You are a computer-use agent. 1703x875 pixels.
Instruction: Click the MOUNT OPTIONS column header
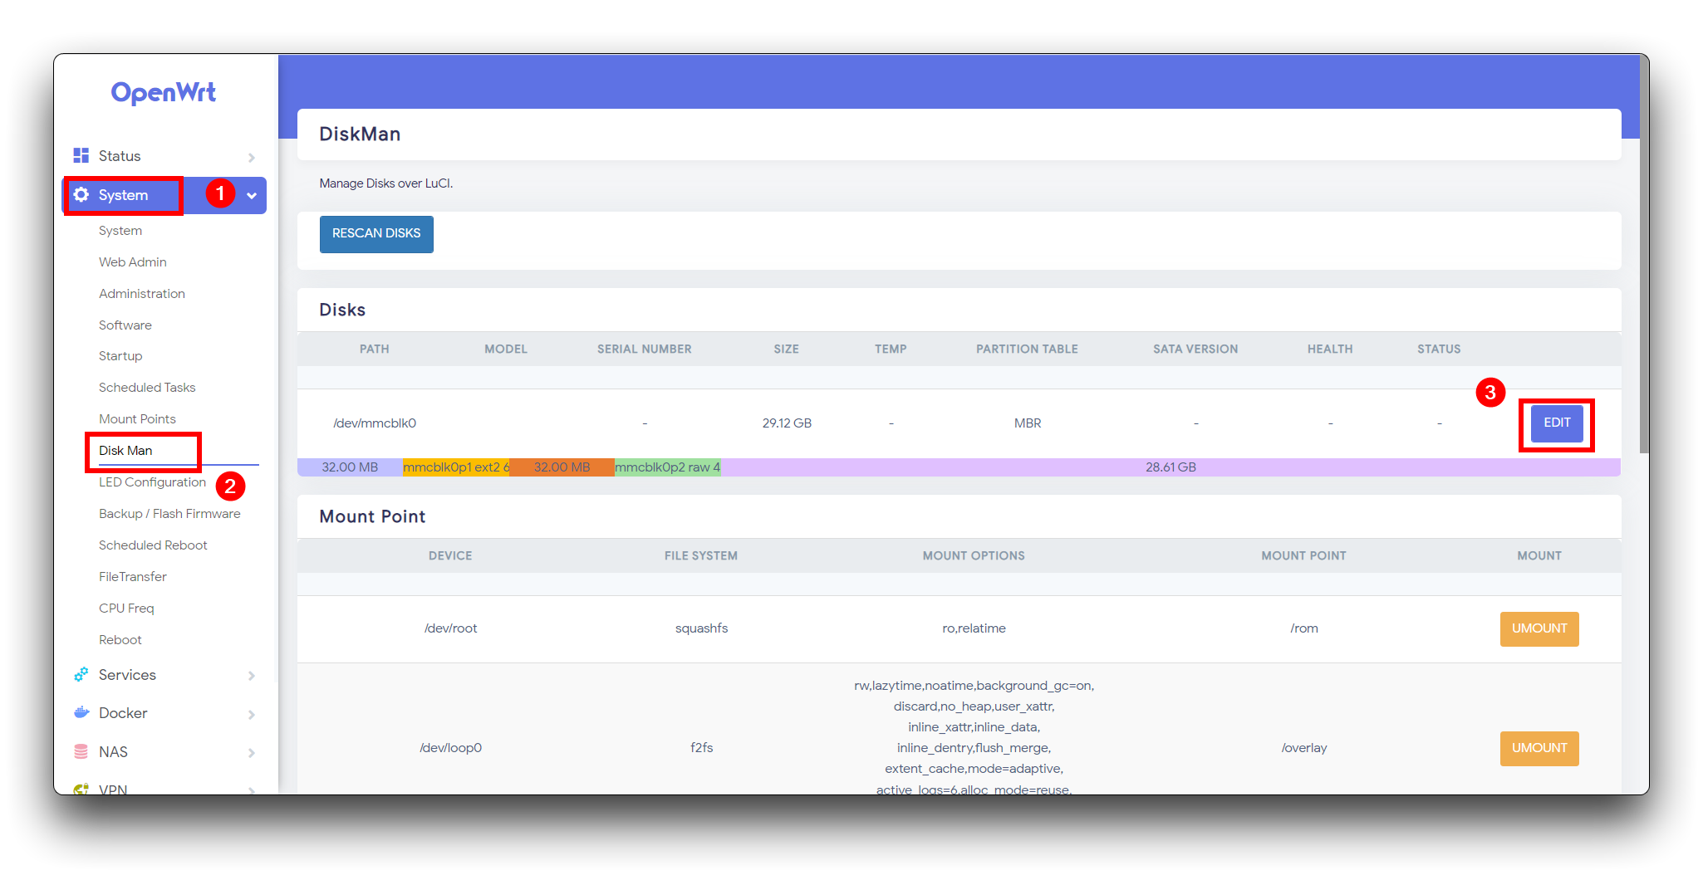coord(974,556)
